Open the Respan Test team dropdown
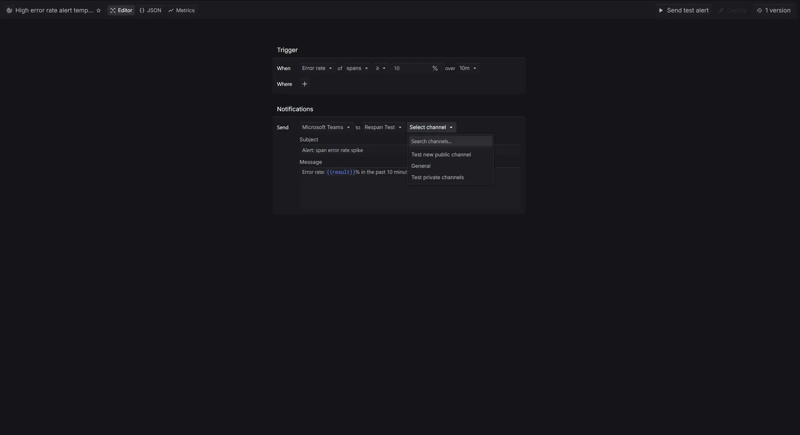Screen dimensions: 800x435 coord(383,127)
